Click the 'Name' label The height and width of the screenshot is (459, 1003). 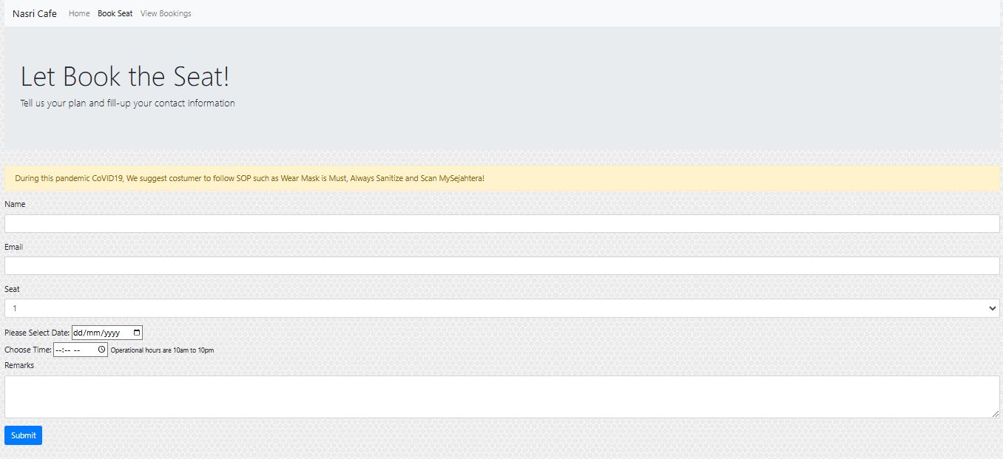[x=15, y=204]
